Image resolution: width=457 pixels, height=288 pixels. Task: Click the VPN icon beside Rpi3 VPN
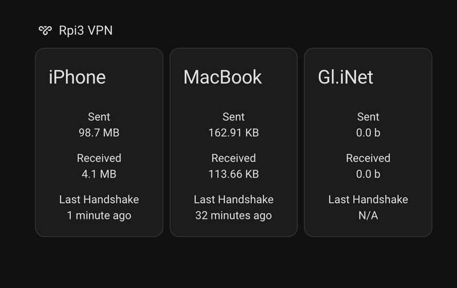click(45, 30)
